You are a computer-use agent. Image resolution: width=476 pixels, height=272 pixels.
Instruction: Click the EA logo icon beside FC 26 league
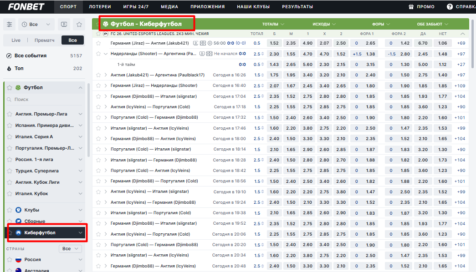106,34
